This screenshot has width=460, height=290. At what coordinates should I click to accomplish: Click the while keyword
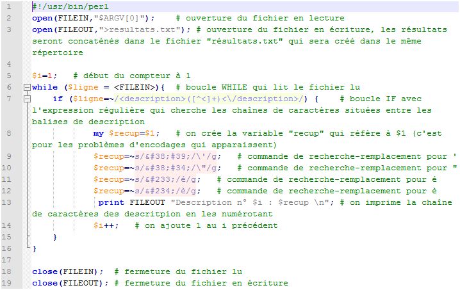(45, 87)
